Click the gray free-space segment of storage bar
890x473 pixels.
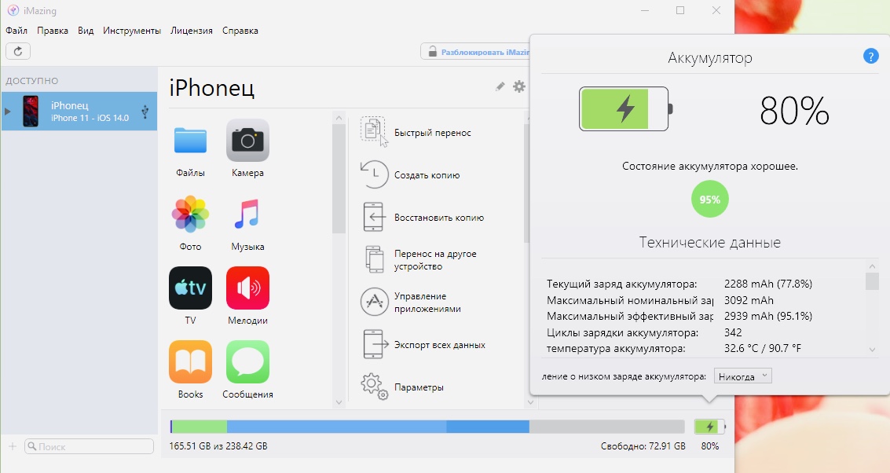pyautogui.click(x=606, y=427)
